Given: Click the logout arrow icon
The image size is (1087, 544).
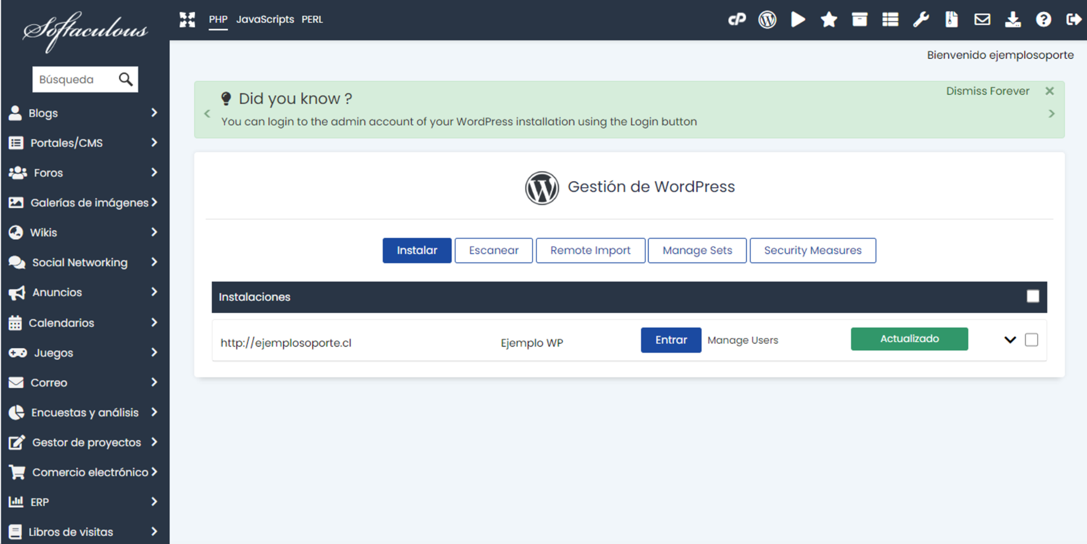Looking at the screenshot, I should point(1074,20).
